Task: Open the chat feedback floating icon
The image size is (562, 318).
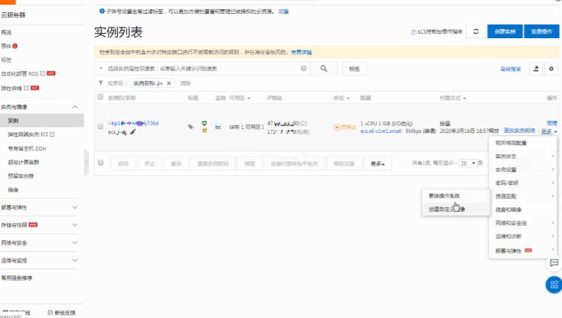Action: click(554, 263)
